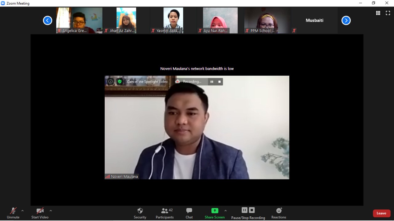Open meeting information icon on video

pos(111,81)
